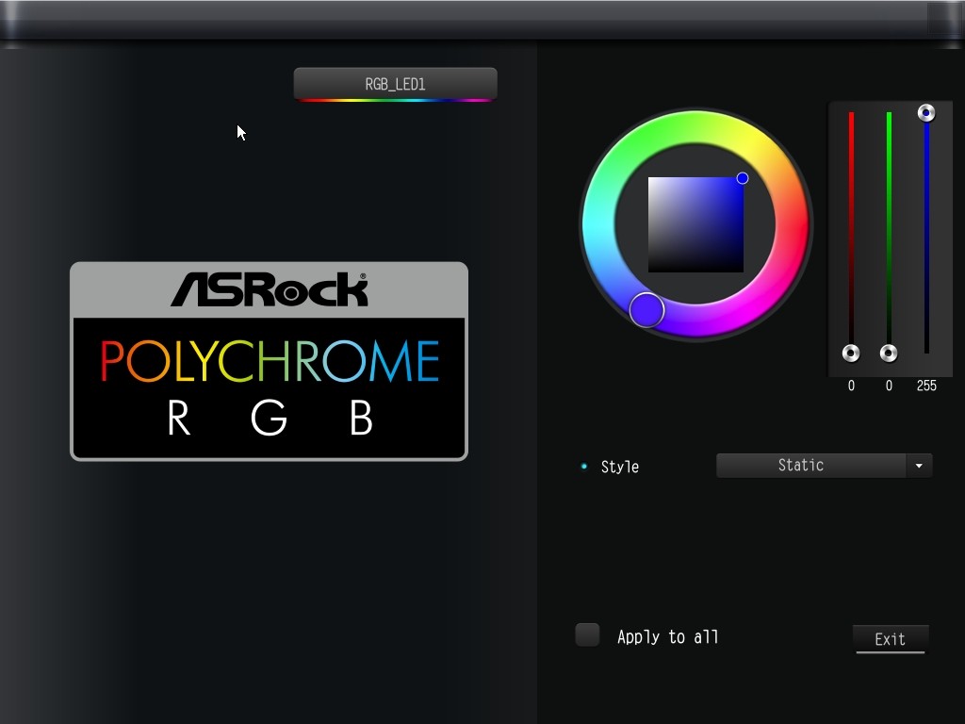Click the red channel slider knob

pos(851,353)
